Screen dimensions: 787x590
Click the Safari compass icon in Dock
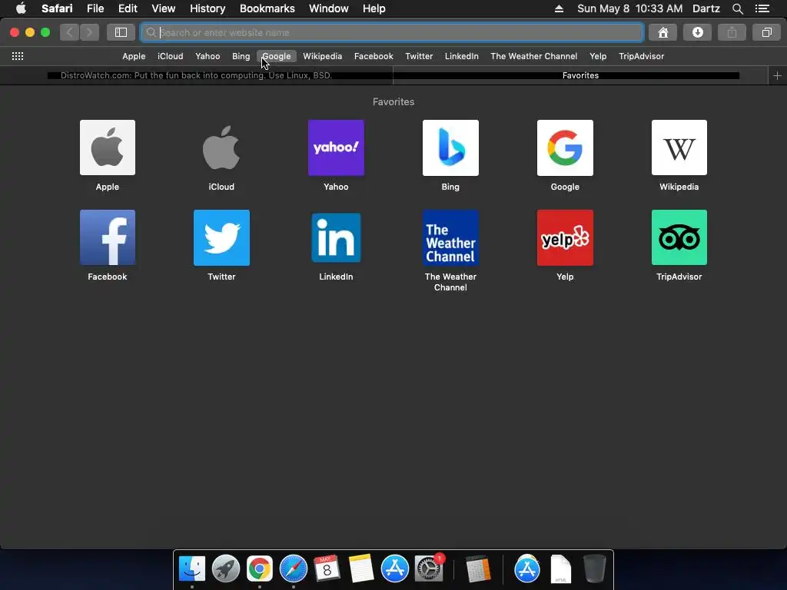[x=293, y=568]
